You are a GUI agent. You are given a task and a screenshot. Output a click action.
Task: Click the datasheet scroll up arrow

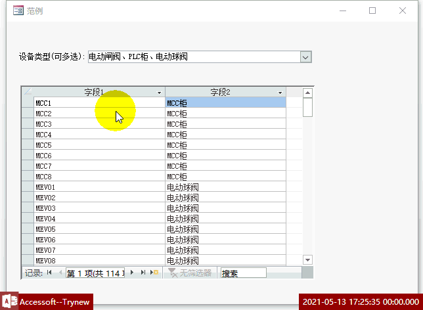(x=307, y=93)
